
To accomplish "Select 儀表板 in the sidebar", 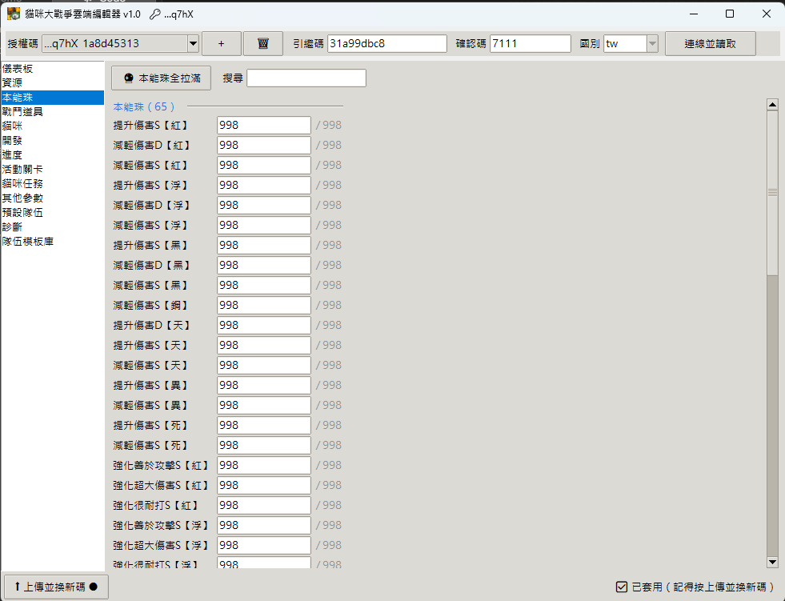I will click(x=52, y=69).
